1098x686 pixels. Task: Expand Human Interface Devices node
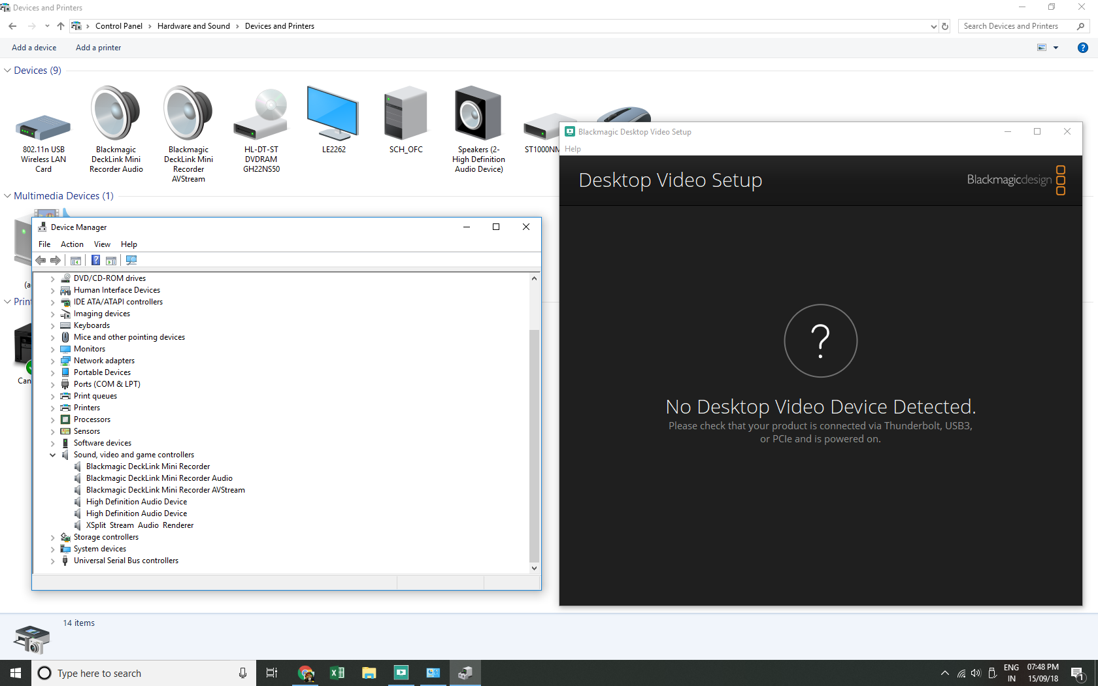(x=53, y=291)
